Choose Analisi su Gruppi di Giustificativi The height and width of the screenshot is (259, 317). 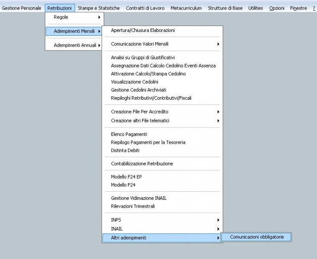tap(162, 57)
